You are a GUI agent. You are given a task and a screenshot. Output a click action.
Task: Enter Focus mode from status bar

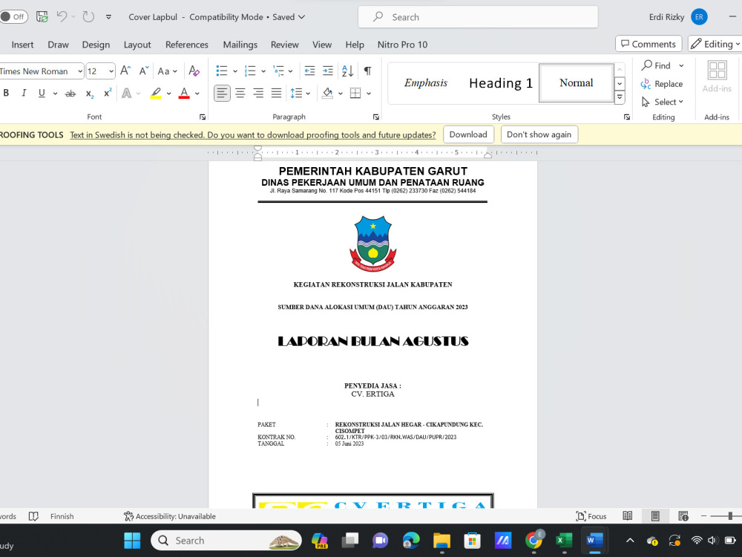click(x=591, y=516)
